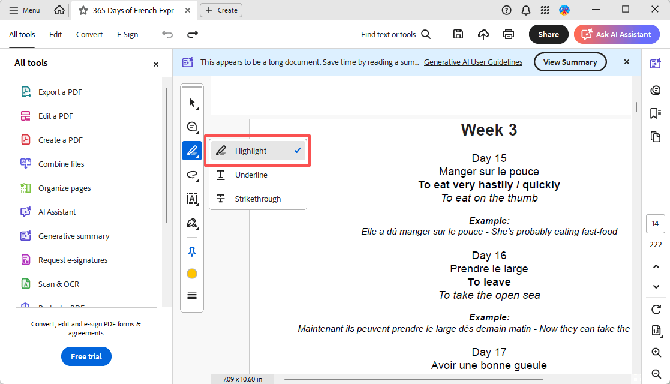
Task: Open Generative summary tool
Action: 65,236
